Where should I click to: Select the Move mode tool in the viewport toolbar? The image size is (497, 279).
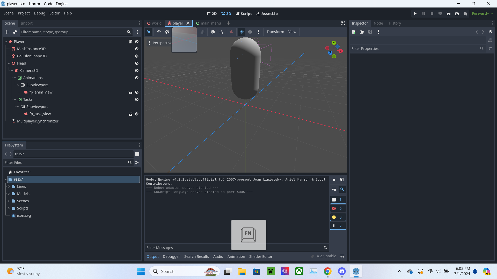coord(159,32)
